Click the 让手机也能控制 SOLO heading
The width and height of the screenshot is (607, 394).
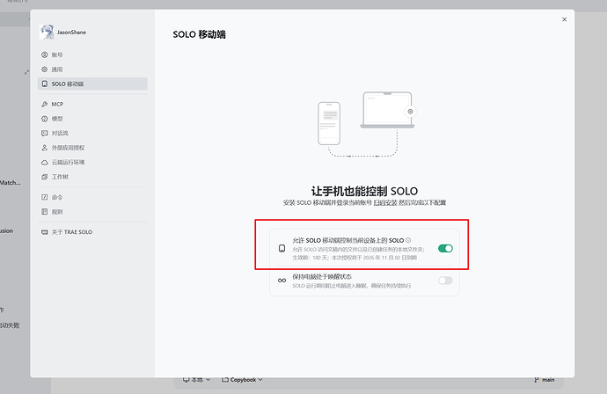[365, 191]
